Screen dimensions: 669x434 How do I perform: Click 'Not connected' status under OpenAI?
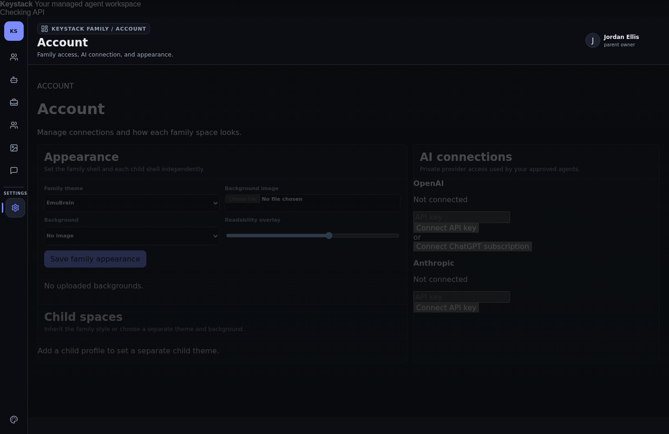point(440,200)
